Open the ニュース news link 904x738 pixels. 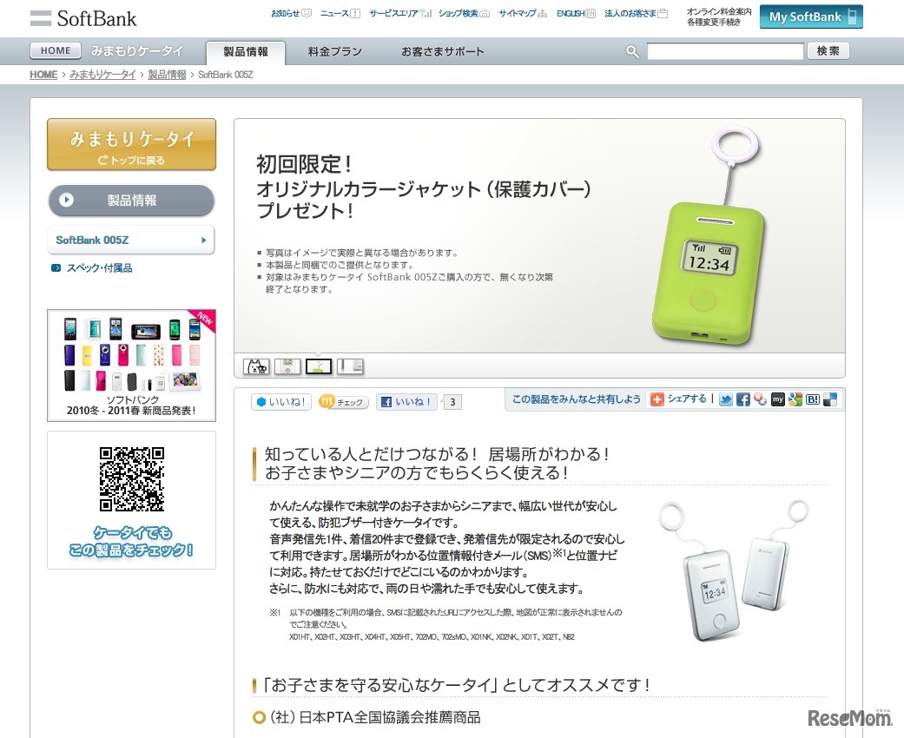340,13
